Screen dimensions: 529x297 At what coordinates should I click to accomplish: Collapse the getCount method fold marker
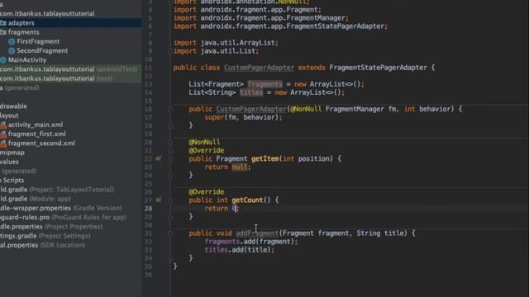pos(170,200)
